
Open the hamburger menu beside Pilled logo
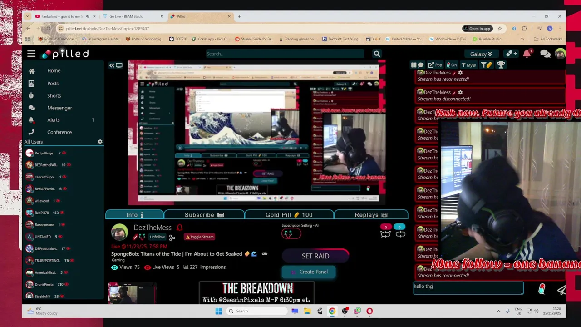31,54
